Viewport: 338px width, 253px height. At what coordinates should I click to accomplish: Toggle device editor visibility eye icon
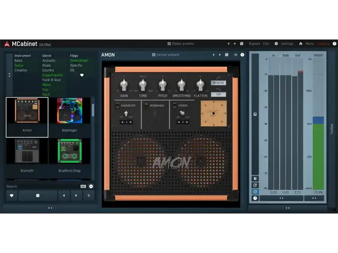point(236,55)
